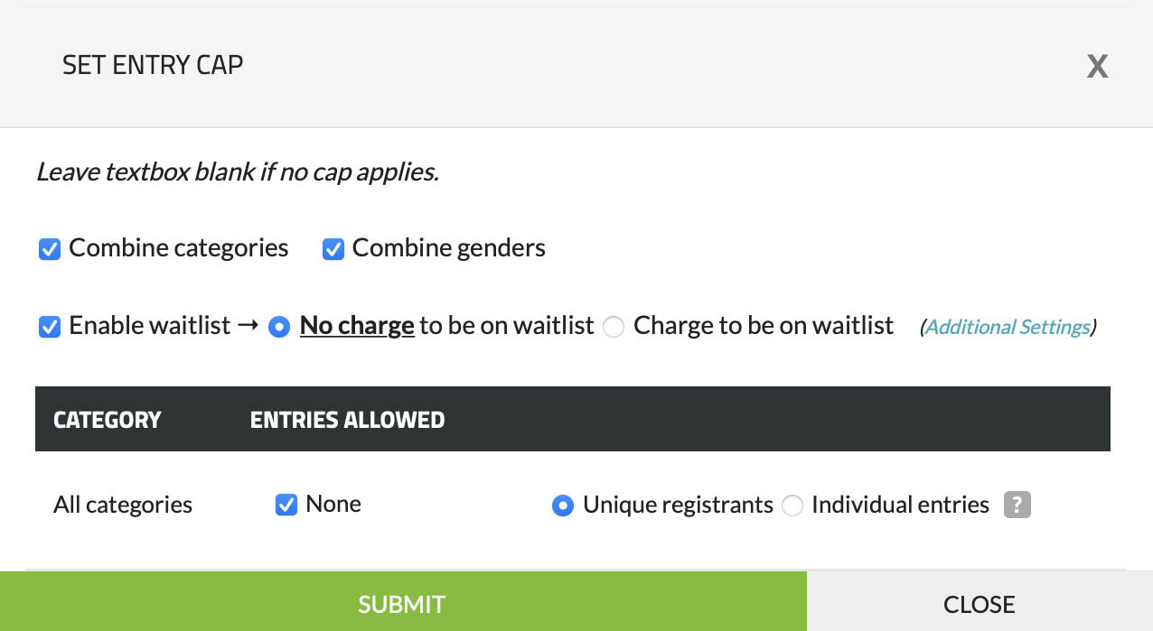Viewport: 1153px width, 631px height.
Task: Switch to the Individual entries radio option
Action: [792, 506]
